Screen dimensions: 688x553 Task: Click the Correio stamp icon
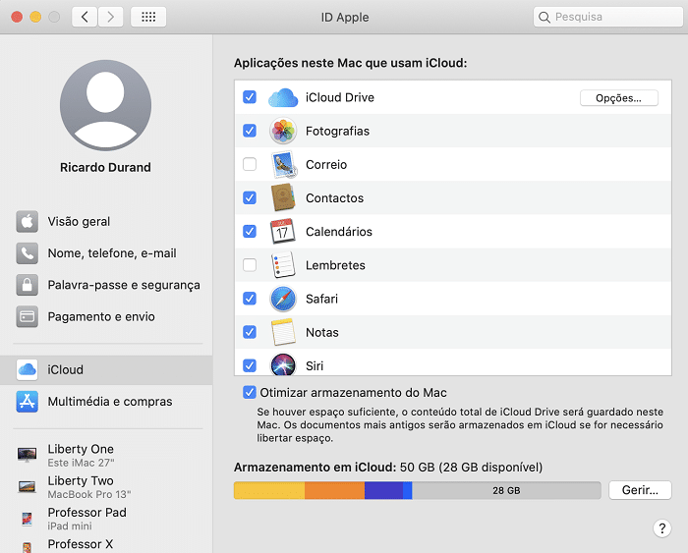coord(283,164)
